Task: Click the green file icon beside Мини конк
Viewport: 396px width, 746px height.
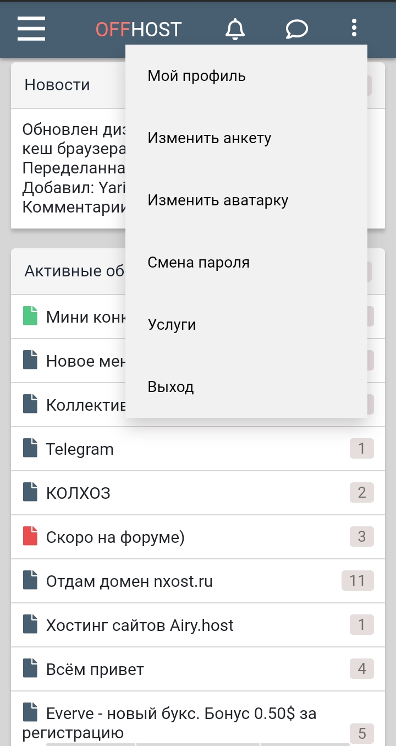Action: pos(30,316)
